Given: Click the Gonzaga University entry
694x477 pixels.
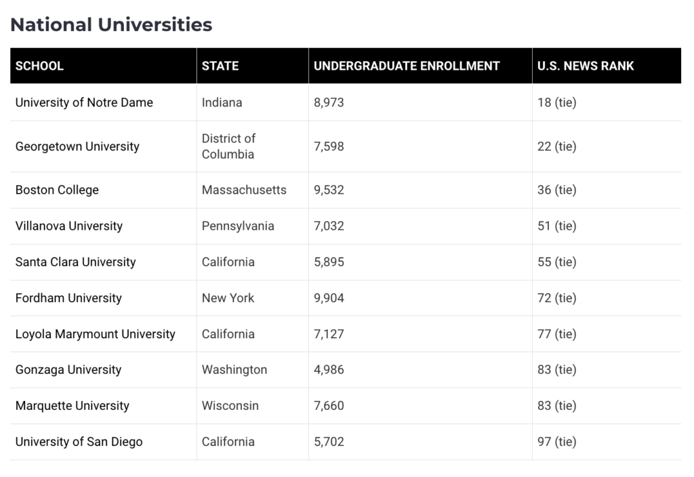Looking at the screenshot, I should pos(68,370).
